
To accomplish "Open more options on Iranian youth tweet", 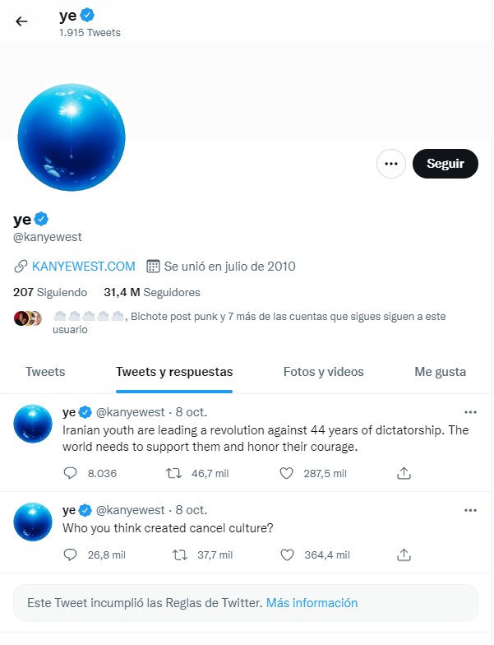I will click(470, 412).
